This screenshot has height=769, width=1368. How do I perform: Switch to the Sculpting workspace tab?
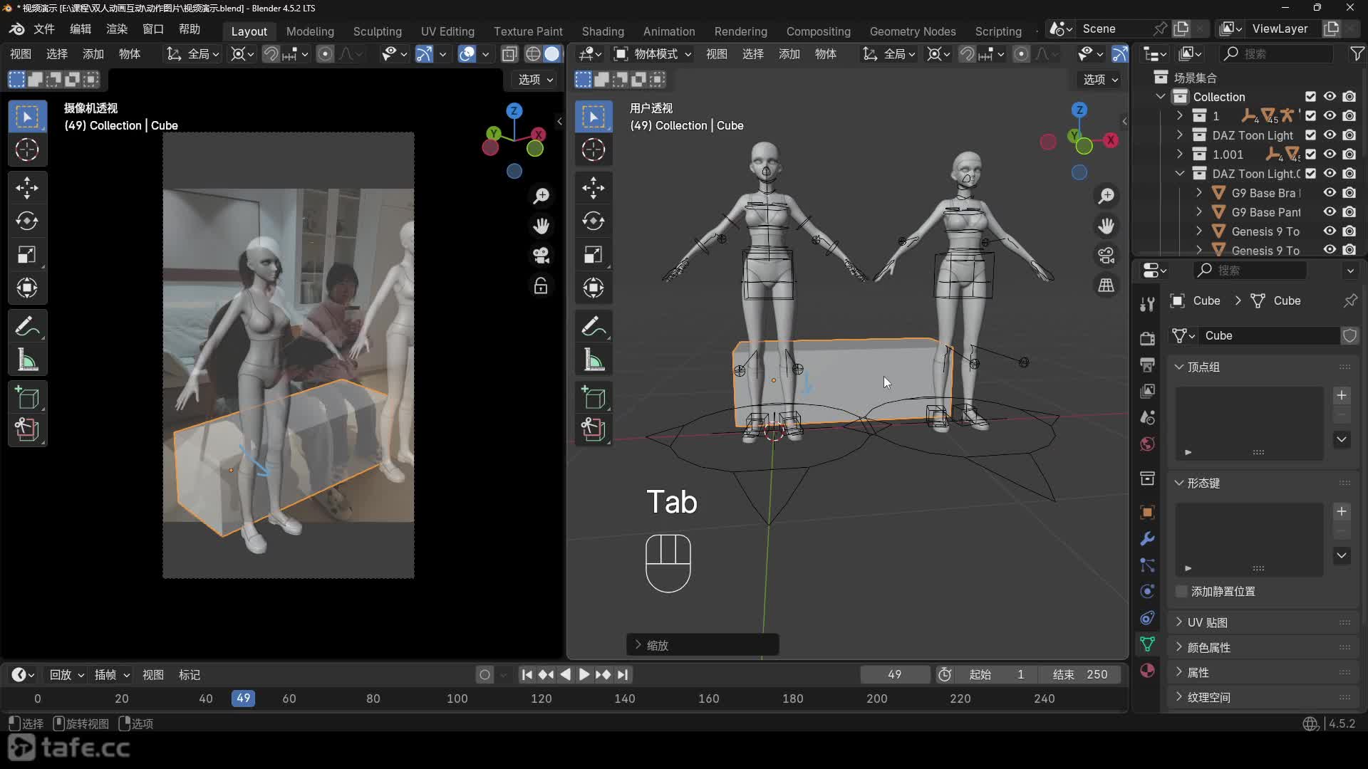point(377,31)
